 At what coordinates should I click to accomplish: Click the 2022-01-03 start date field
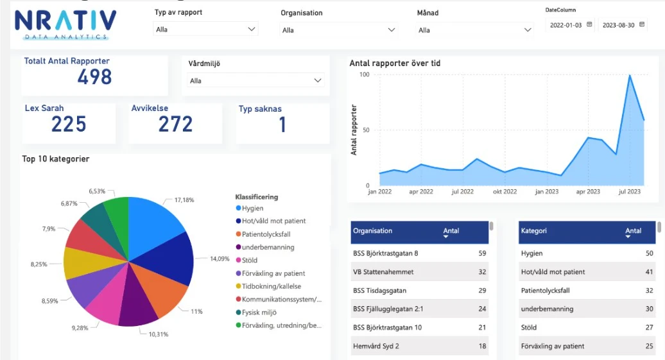click(565, 25)
